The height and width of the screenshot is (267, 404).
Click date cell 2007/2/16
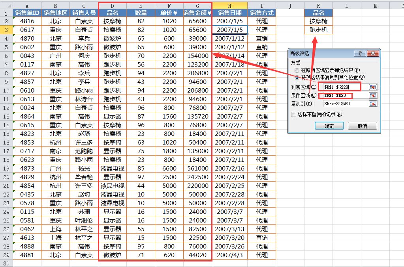[x=229, y=168]
